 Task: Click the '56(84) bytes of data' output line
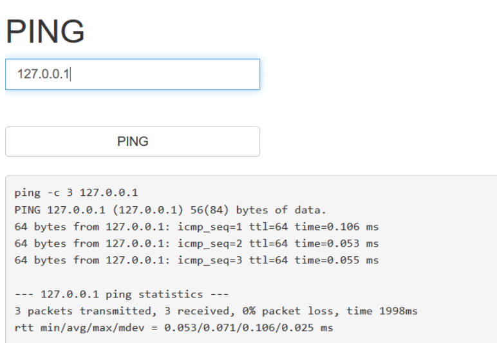pyautogui.click(x=170, y=210)
